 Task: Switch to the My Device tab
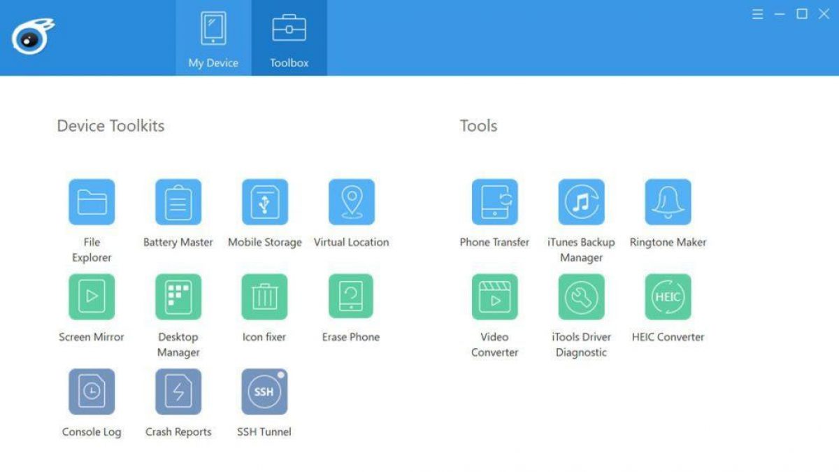[213, 38]
